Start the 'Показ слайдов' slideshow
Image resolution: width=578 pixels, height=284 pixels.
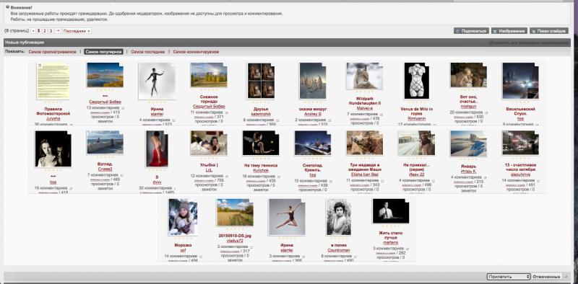tap(548, 31)
